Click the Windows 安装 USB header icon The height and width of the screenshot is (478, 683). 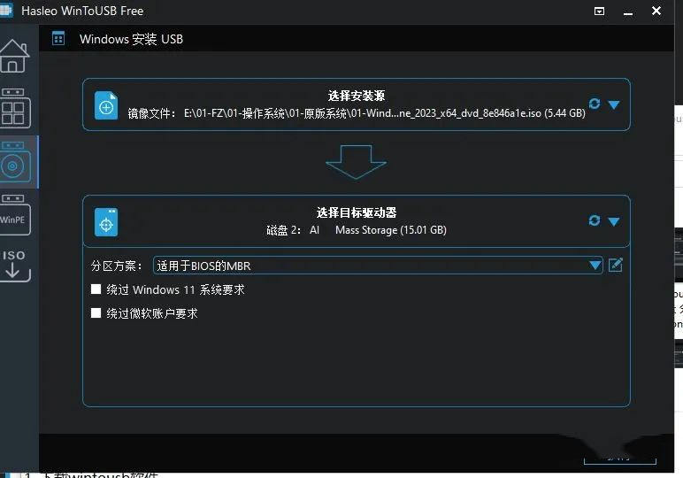(x=58, y=39)
